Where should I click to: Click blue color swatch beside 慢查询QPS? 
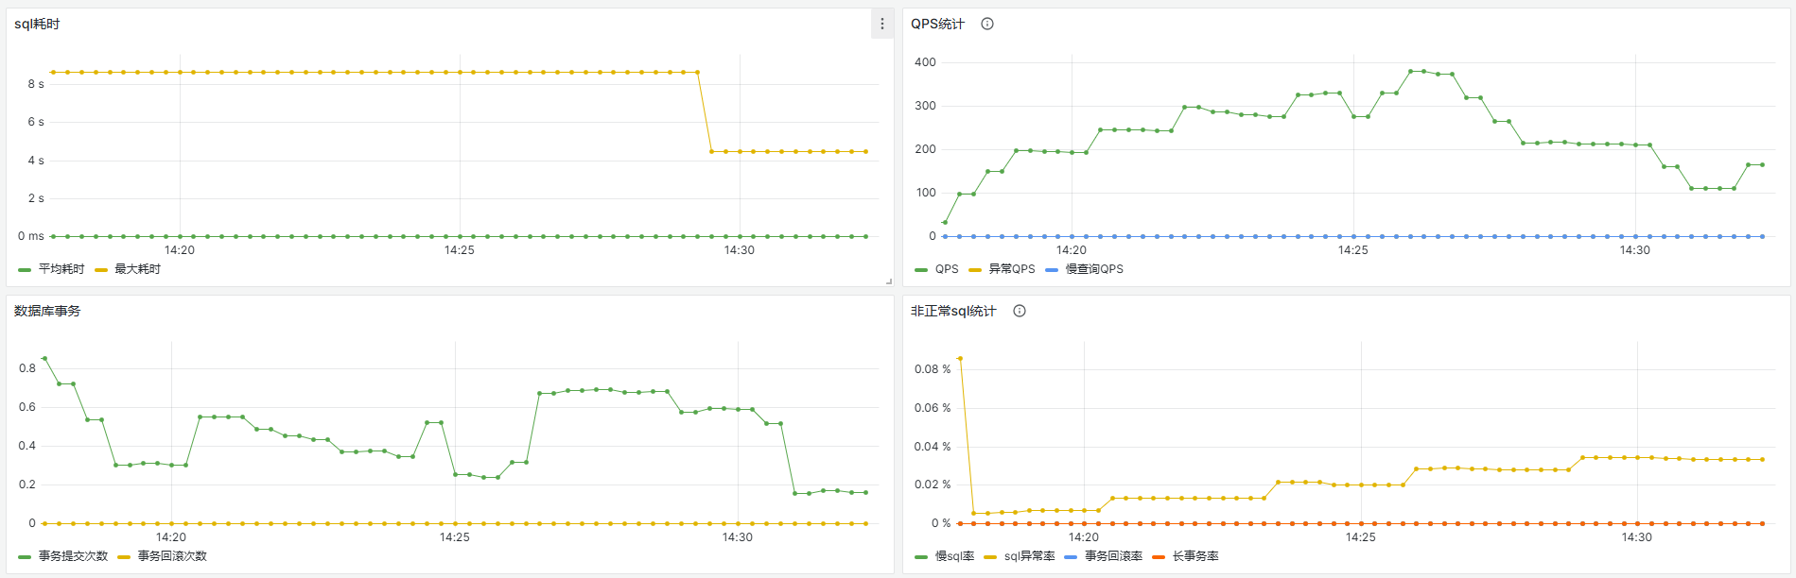click(1052, 270)
